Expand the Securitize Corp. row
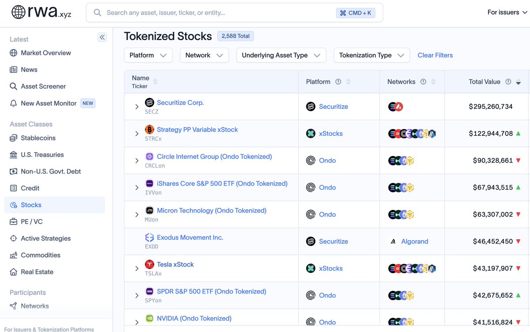530x332 pixels. point(137,107)
